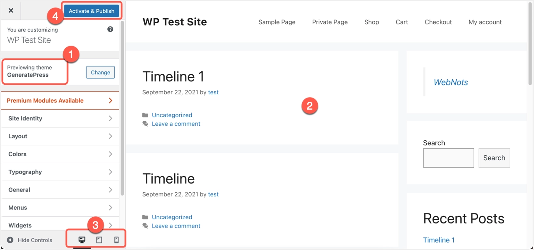Go to the Shop menu item
Screen dimensions: 534x250
point(371,22)
